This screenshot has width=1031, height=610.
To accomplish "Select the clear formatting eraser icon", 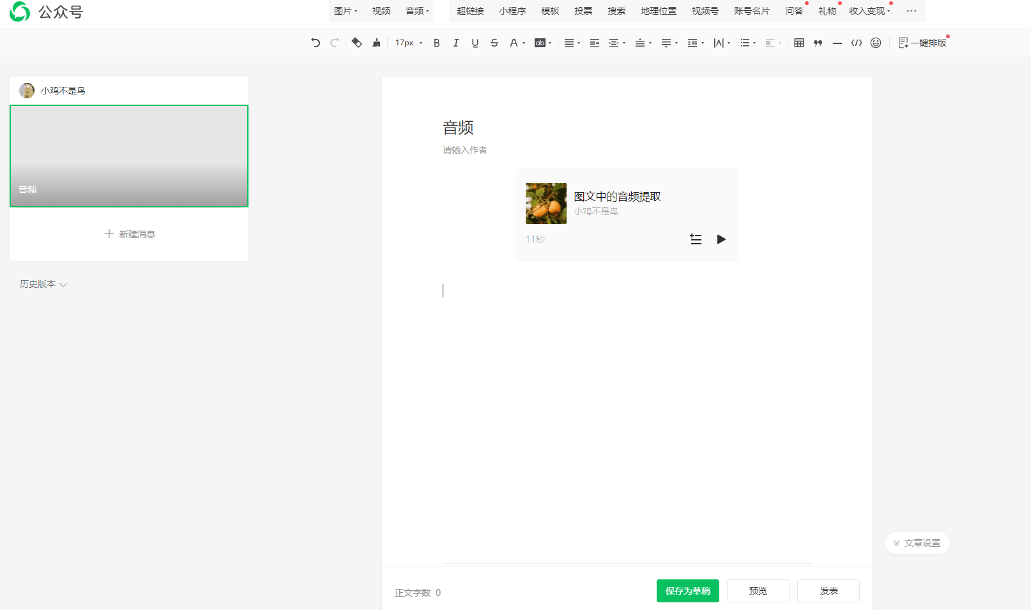I will (x=356, y=43).
